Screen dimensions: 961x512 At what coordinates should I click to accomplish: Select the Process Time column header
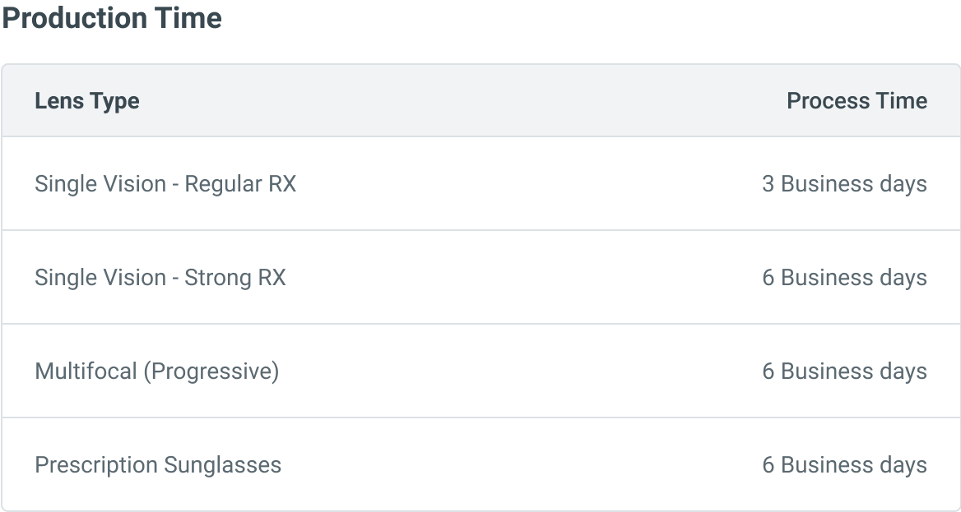point(857,101)
